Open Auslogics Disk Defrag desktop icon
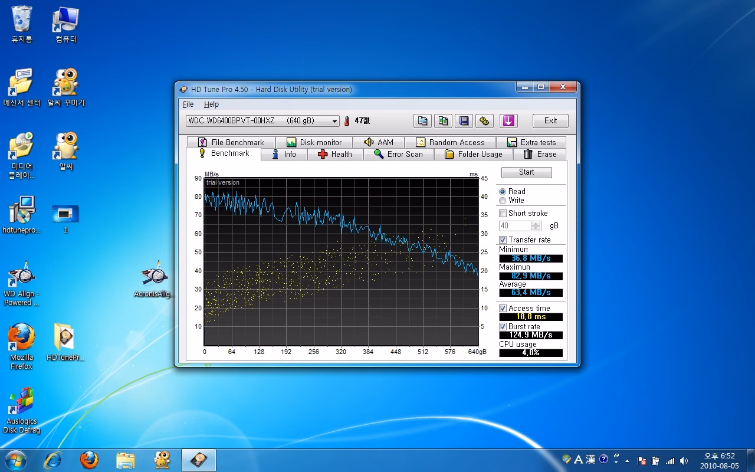This screenshot has width=755, height=472. 22,411
